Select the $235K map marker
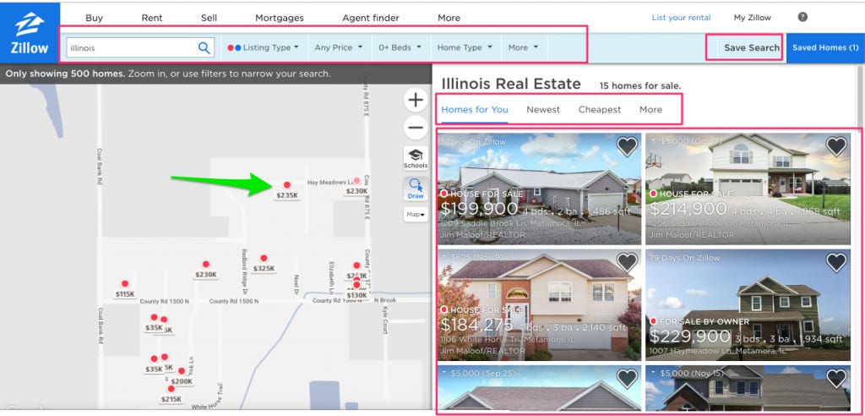Viewport: 865px width, 416px height. click(x=287, y=190)
